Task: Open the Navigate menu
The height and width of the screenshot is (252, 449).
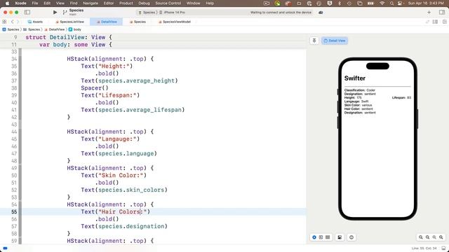Action: 91,3
